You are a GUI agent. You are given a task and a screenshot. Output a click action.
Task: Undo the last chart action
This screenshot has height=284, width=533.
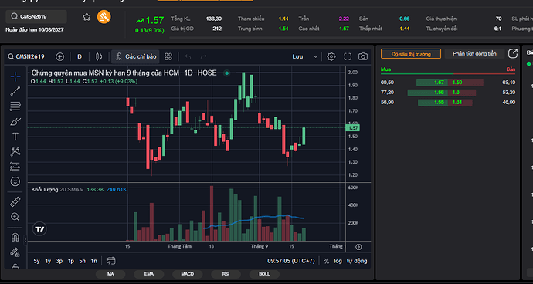[188, 57]
